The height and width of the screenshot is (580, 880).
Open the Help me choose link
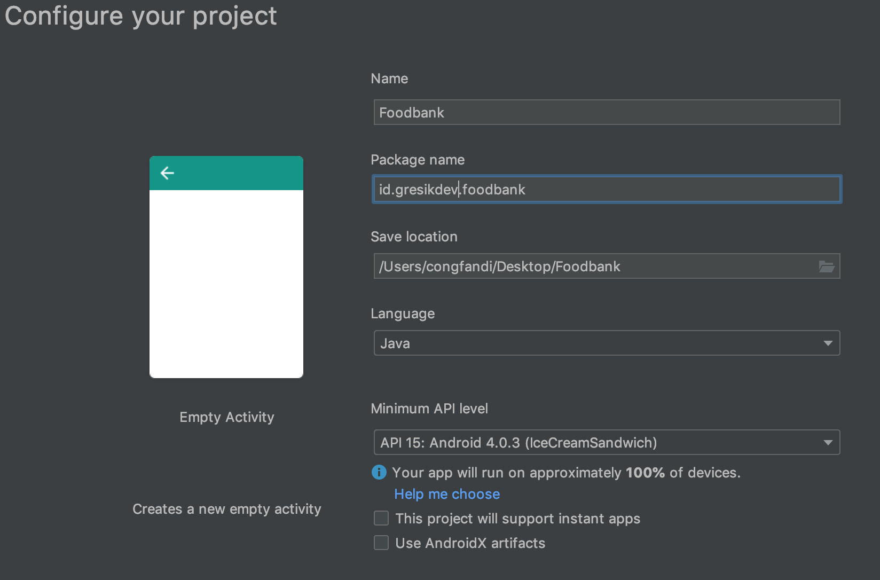(447, 494)
